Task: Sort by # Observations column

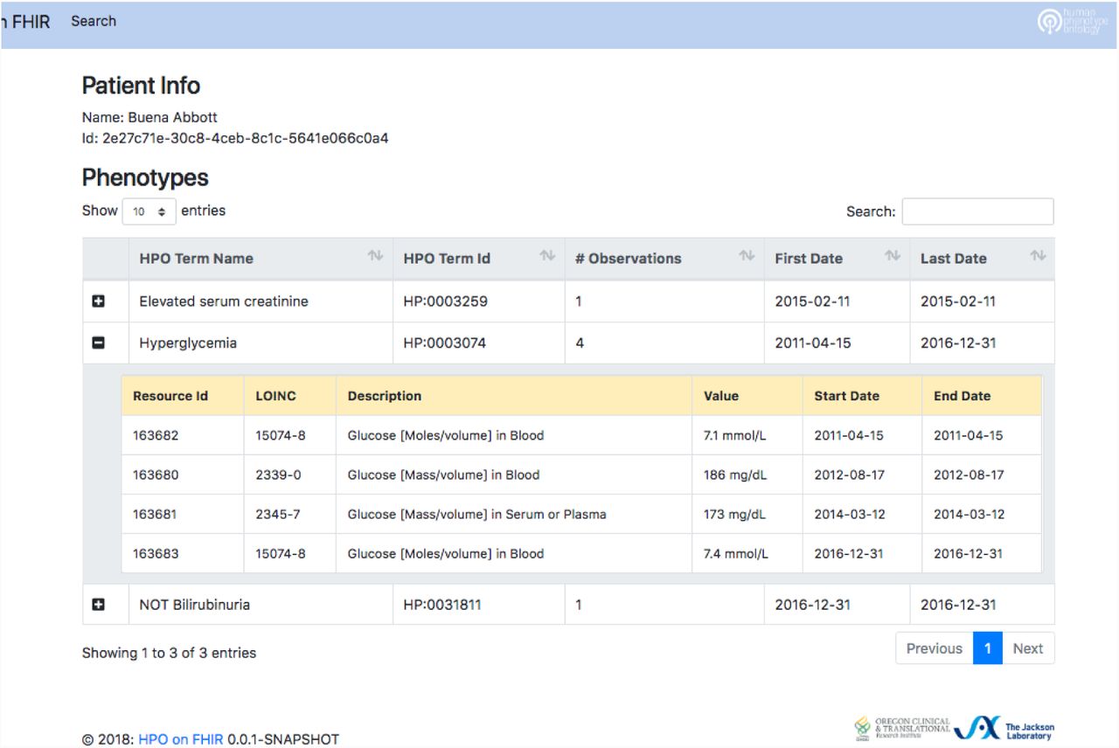Action: click(x=664, y=259)
